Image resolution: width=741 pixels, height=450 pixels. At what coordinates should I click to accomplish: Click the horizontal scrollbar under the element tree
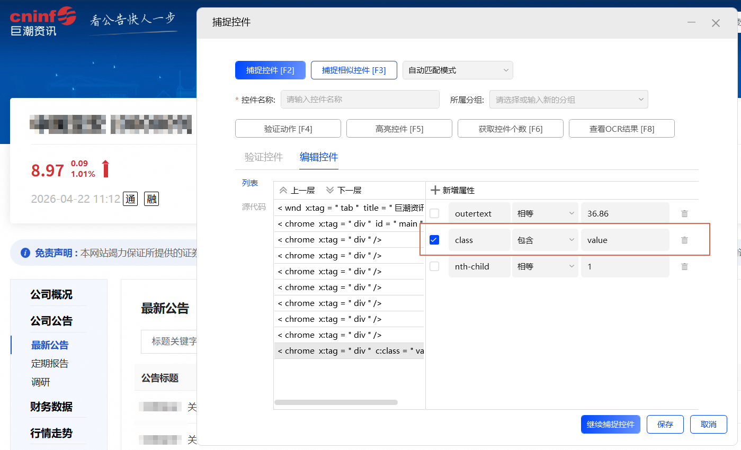coord(336,402)
